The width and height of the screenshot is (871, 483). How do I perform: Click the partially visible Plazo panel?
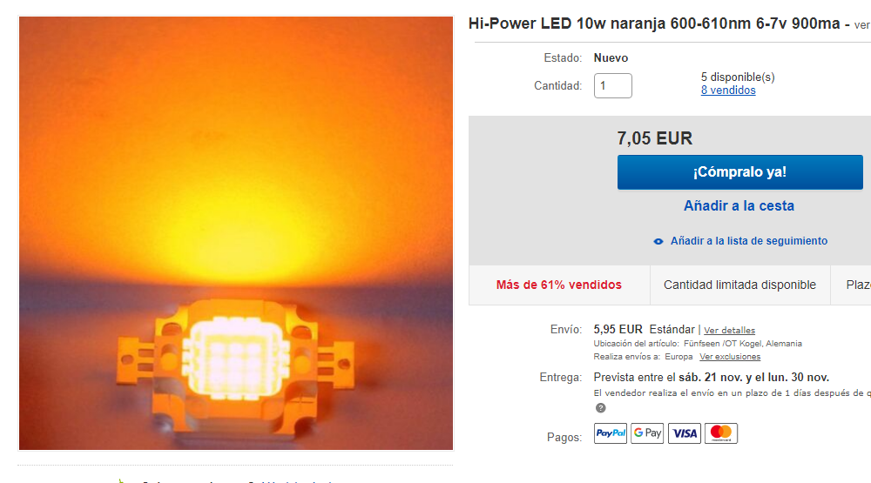point(851,285)
